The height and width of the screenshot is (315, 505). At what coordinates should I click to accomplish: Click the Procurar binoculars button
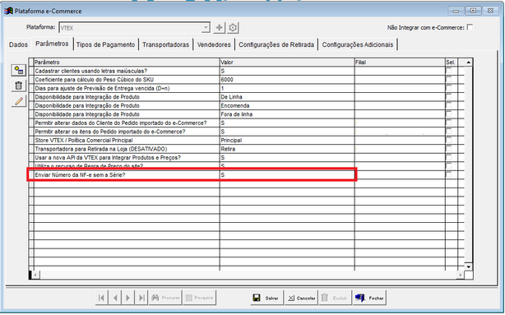[x=165, y=298]
